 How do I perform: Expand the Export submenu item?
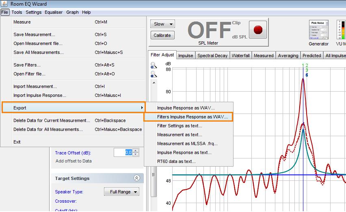(x=74, y=108)
